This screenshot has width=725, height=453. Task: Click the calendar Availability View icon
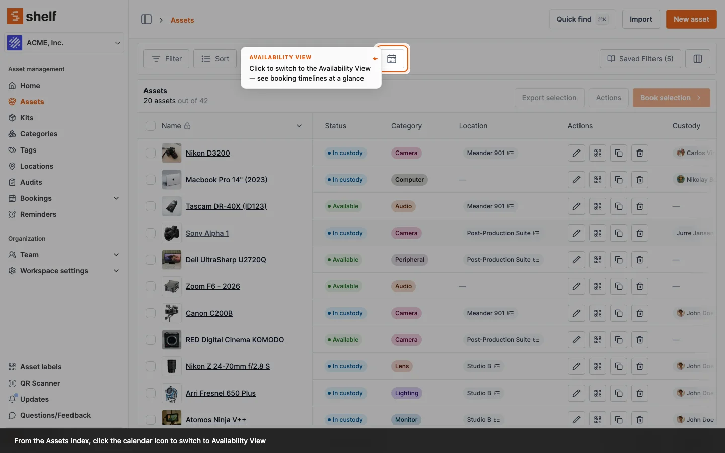392,59
